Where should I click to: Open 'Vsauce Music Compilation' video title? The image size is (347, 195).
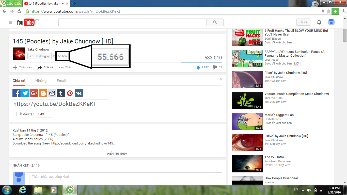(297, 94)
